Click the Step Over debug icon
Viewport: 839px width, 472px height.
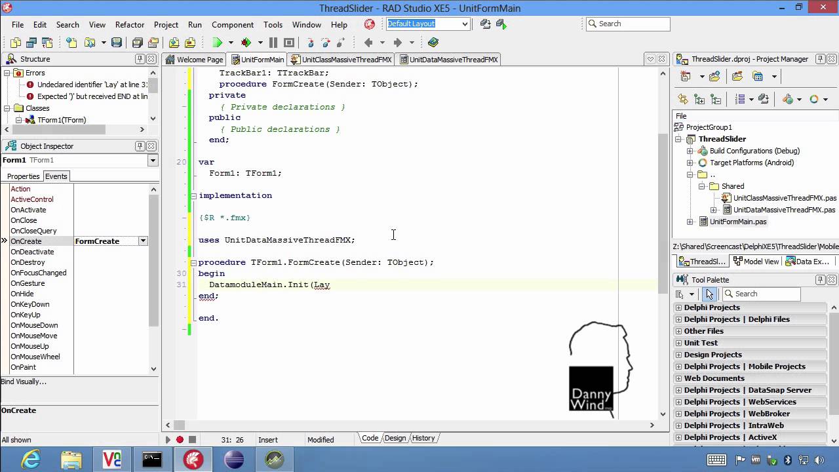[x=325, y=43]
